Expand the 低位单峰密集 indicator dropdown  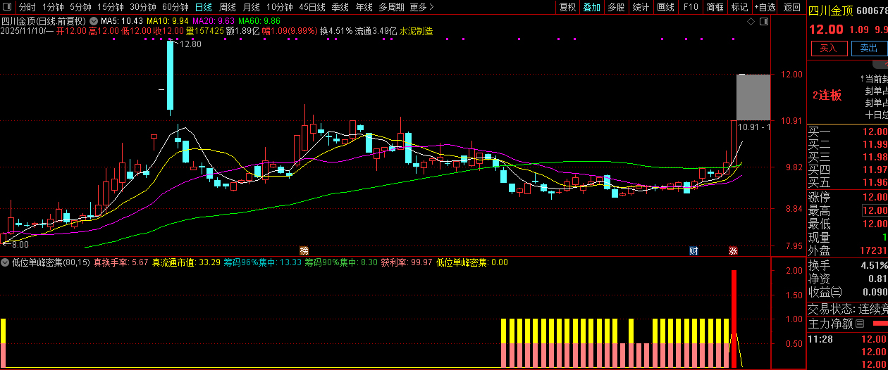coord(6,262)
